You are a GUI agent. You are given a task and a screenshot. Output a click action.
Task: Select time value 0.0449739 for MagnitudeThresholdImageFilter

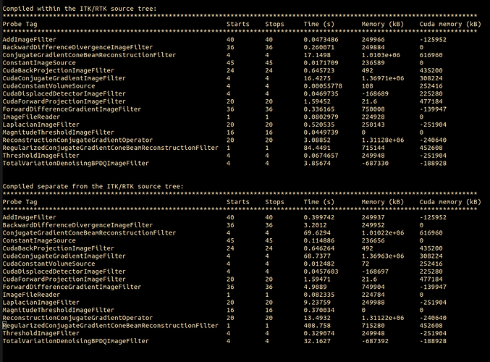coord(321,132)
